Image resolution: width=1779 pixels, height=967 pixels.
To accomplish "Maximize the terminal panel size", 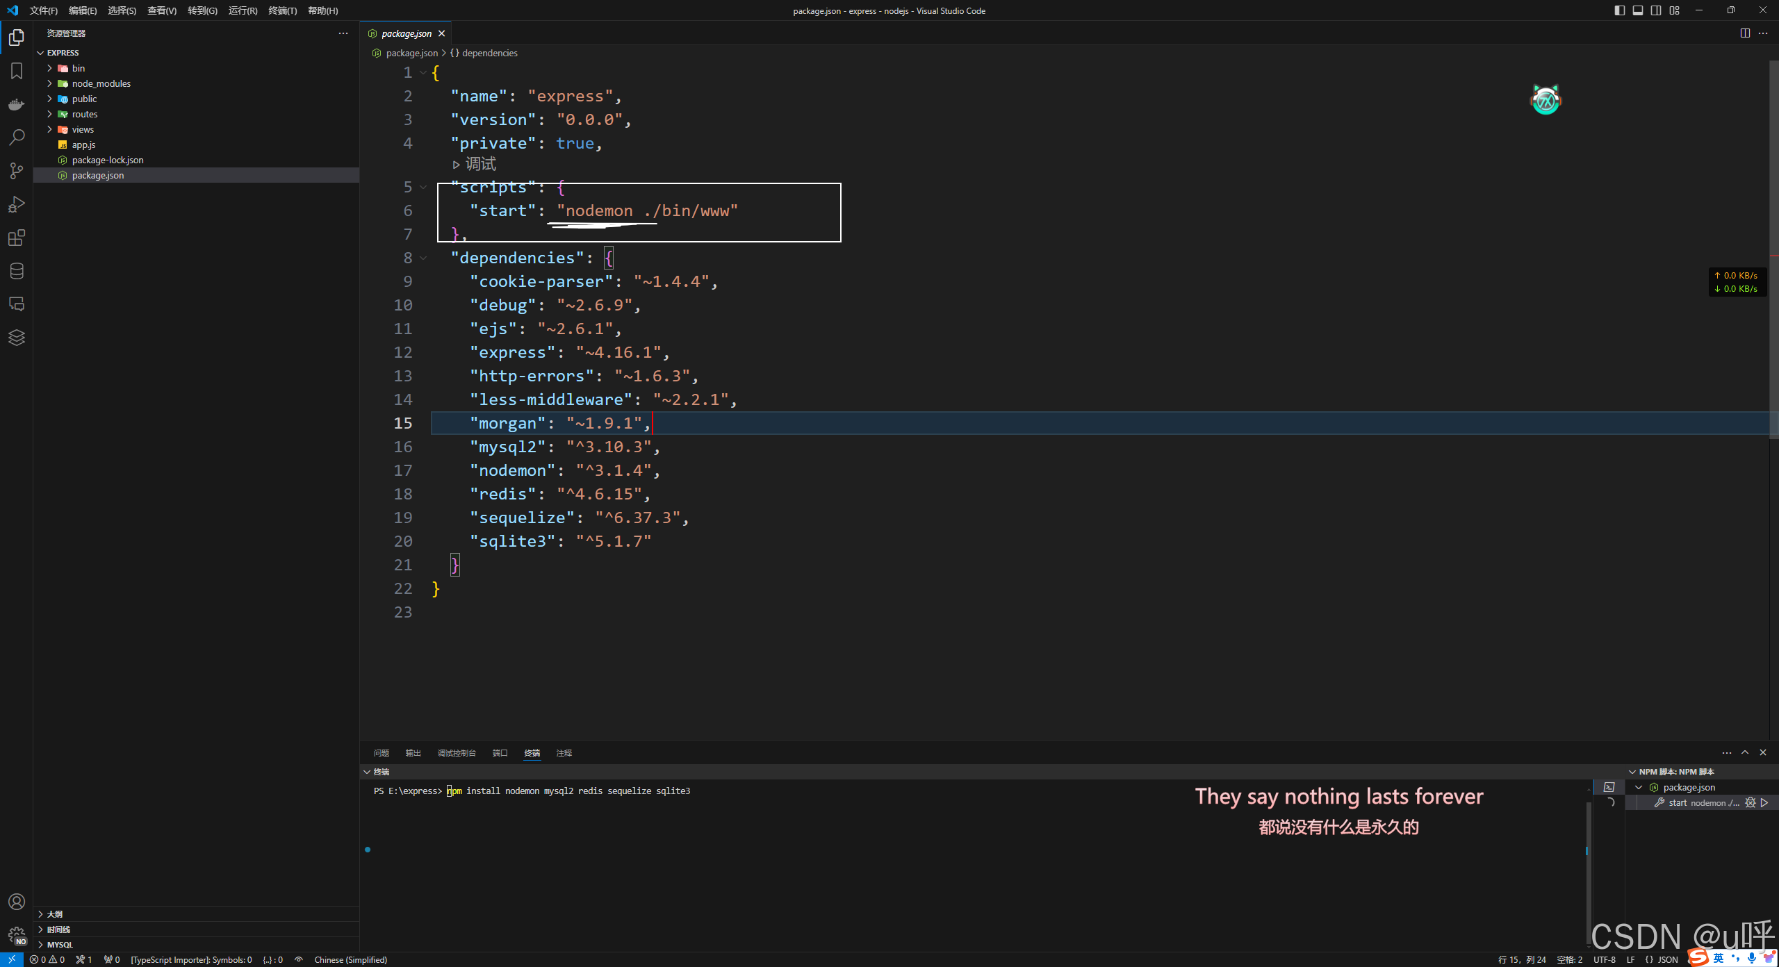I will (1745, 752).
